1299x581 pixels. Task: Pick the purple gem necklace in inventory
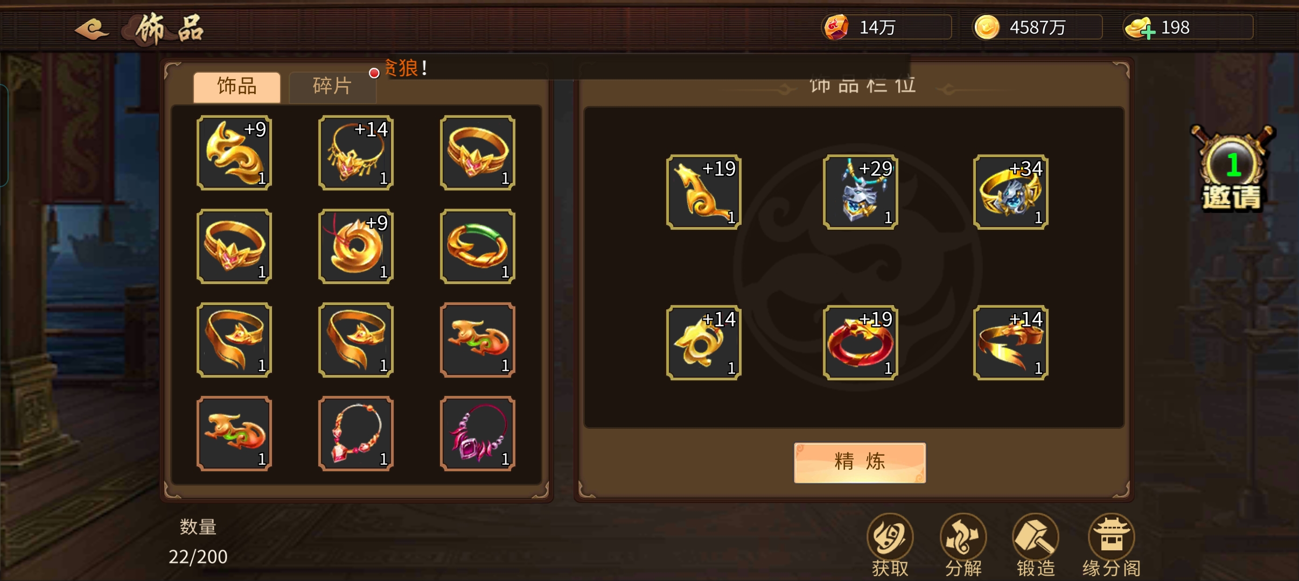[478, 434]
